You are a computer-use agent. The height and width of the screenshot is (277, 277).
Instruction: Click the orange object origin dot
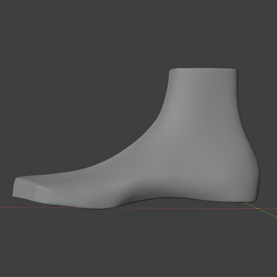257,208
